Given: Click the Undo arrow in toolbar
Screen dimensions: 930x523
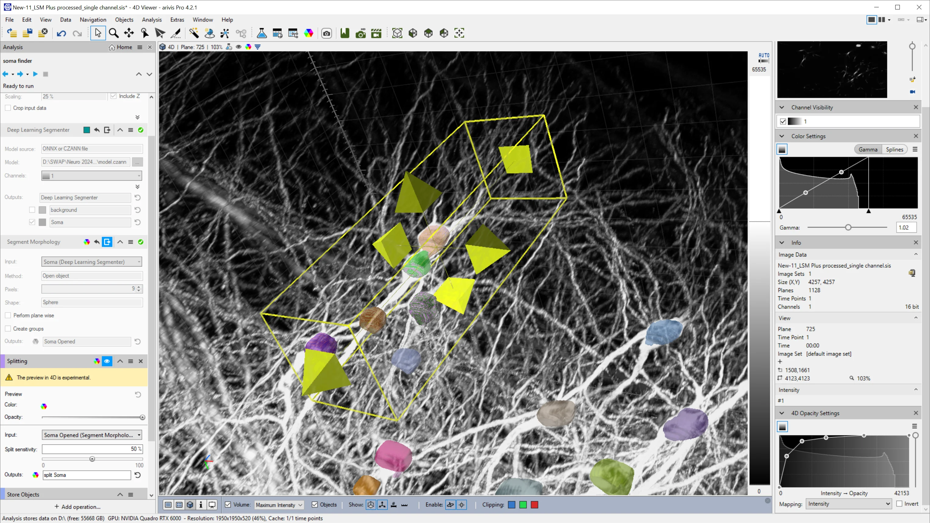Looking at the screenshot, I should (61, 34).
